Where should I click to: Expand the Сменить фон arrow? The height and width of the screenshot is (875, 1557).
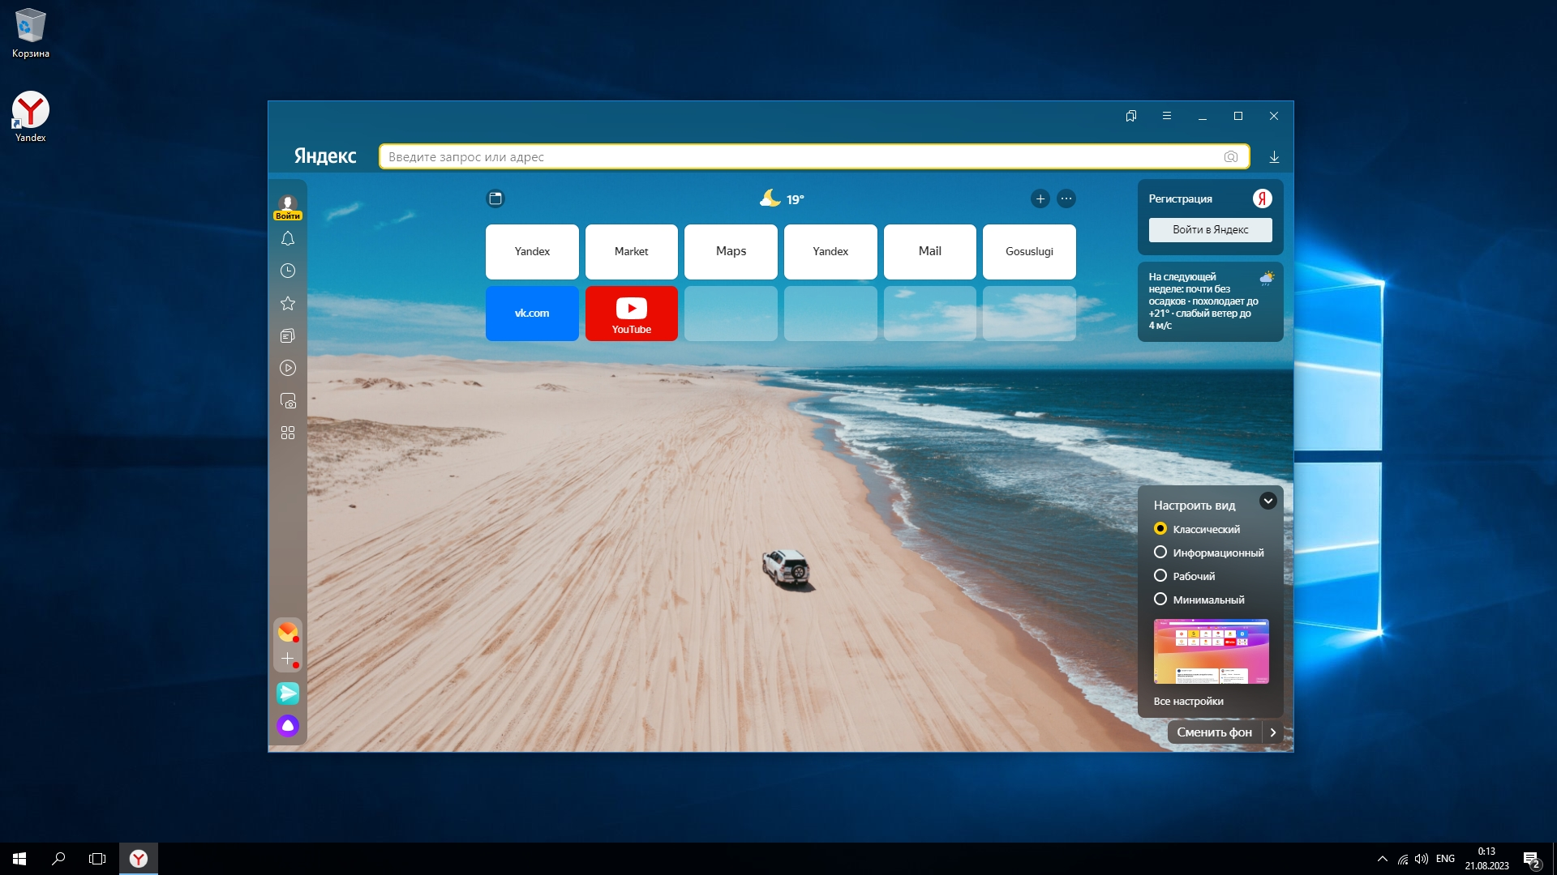tap(1273, 732)
